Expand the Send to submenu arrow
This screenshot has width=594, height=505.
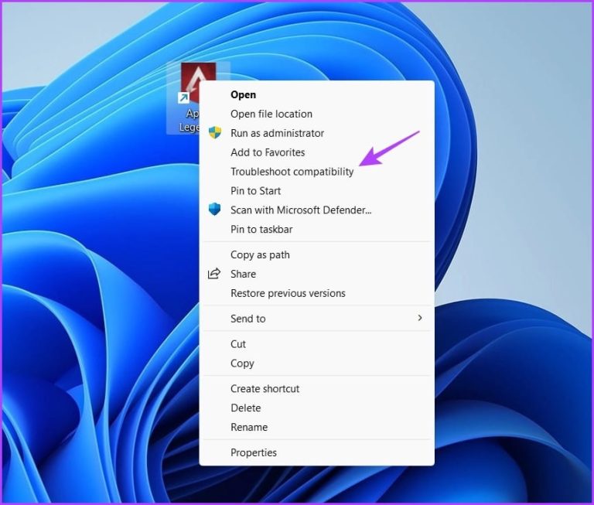tap(420, 318)
